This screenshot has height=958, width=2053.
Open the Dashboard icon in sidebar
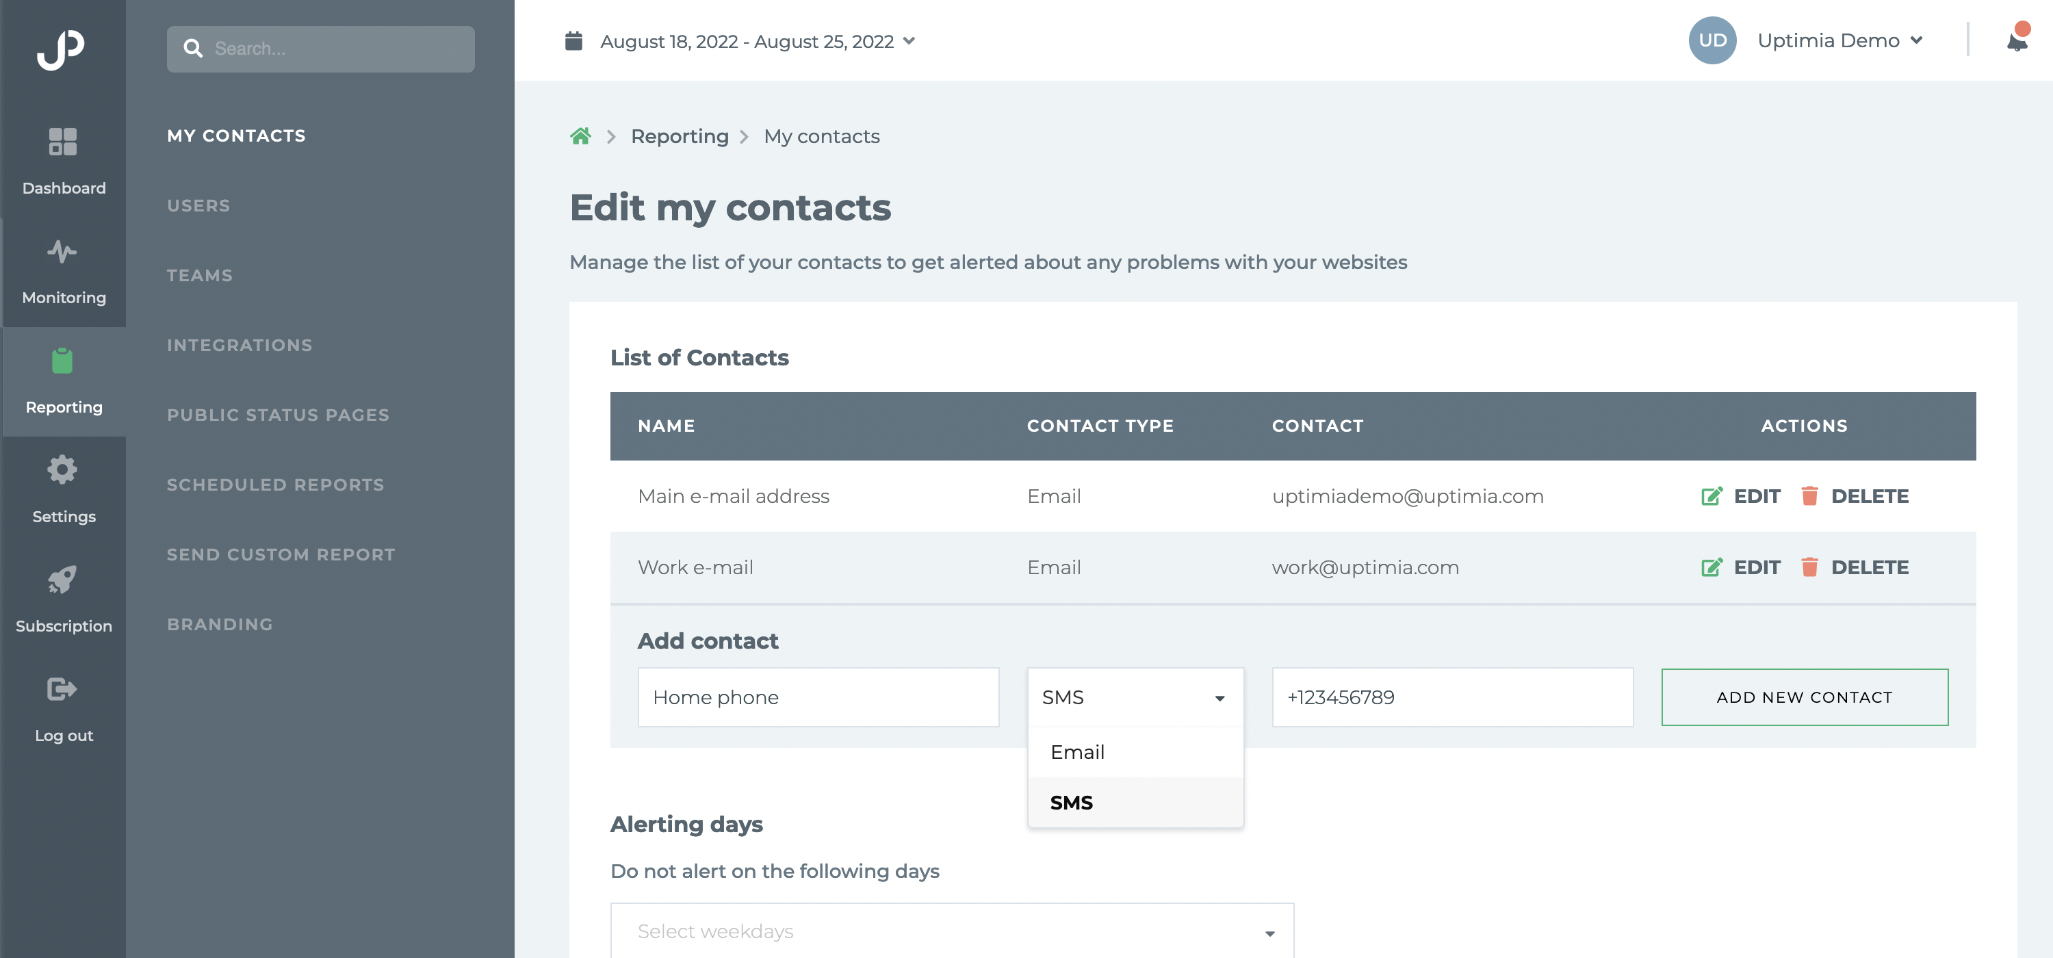(x=62, y=142)
